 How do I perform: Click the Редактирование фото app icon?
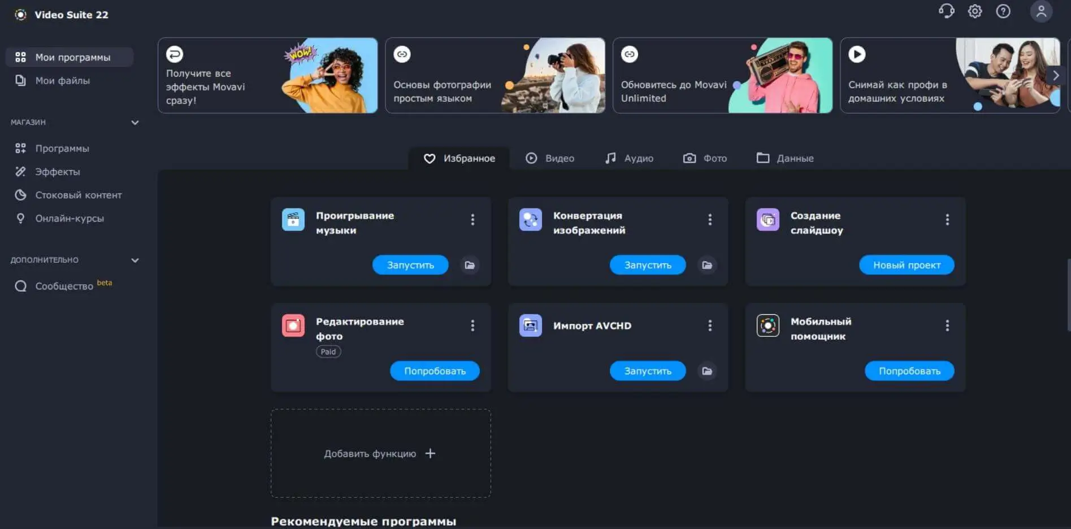point(293,326)
